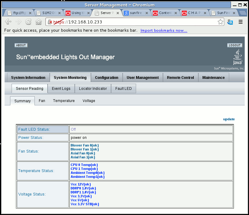Viewport: 249px width, 215px height.
Task: Bookmark this page with the star icon
Action: [x=220, y=22]
